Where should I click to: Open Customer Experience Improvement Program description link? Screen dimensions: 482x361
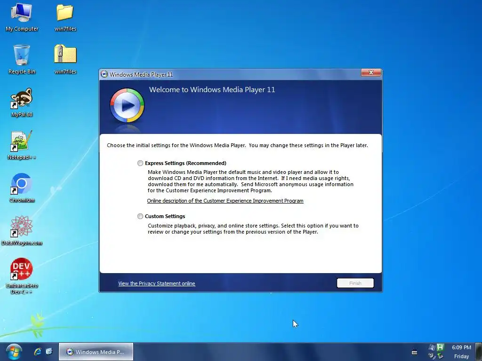tap(225, 201)
